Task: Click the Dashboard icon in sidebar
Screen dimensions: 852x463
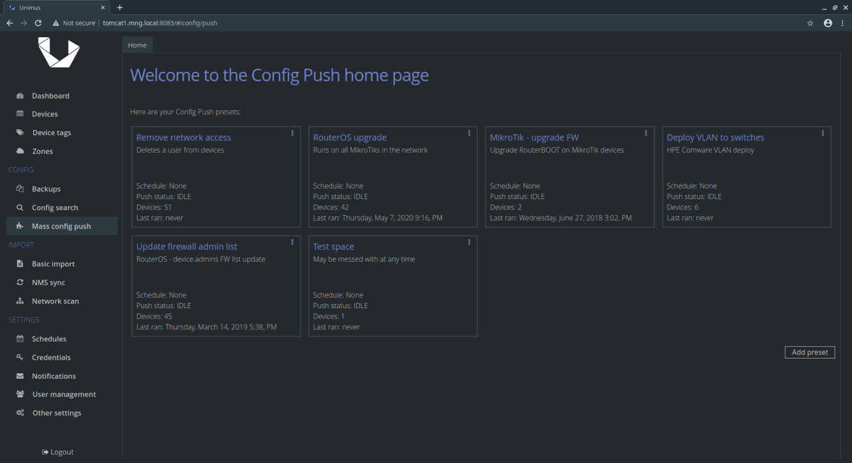Action: (20, 96)
